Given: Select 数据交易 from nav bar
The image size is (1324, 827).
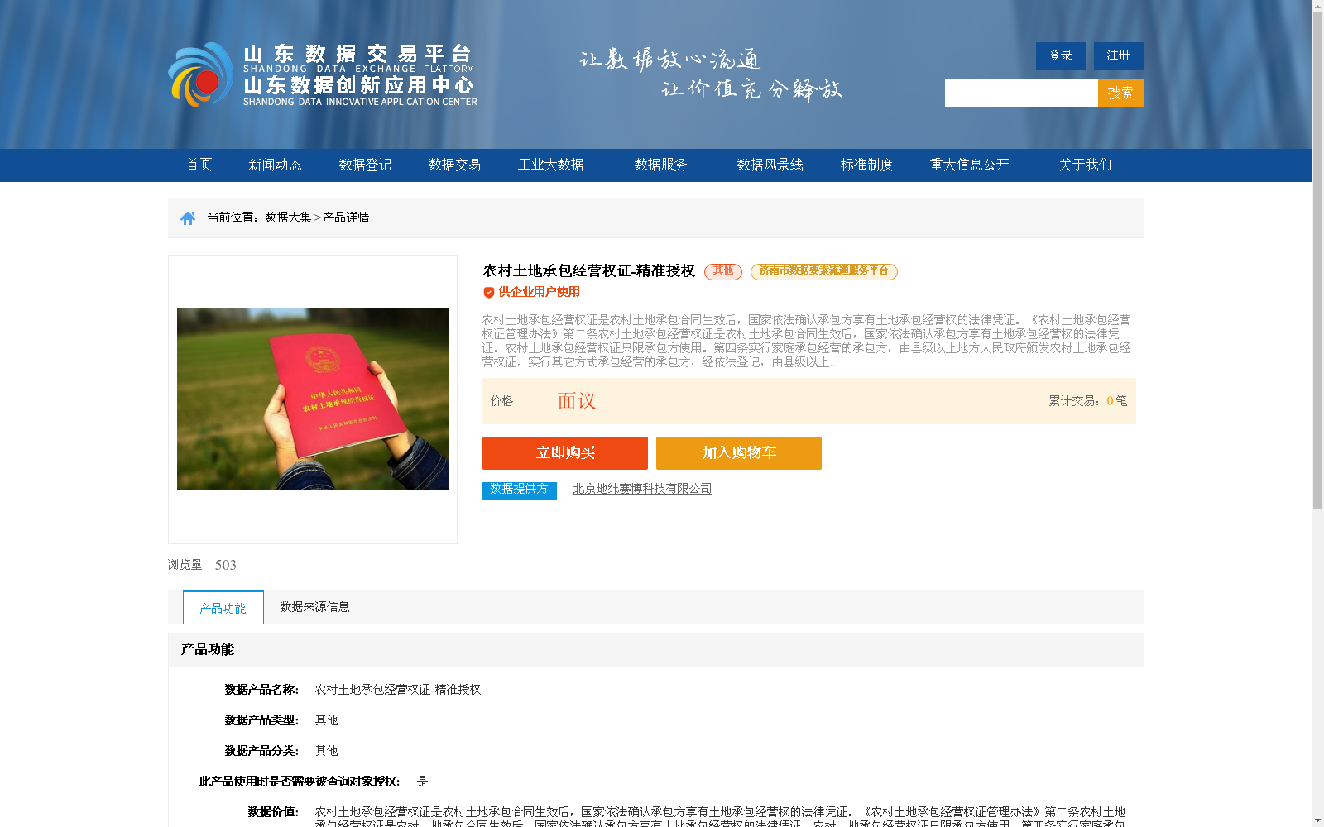Looking at the screenshot, I should 454,165.
